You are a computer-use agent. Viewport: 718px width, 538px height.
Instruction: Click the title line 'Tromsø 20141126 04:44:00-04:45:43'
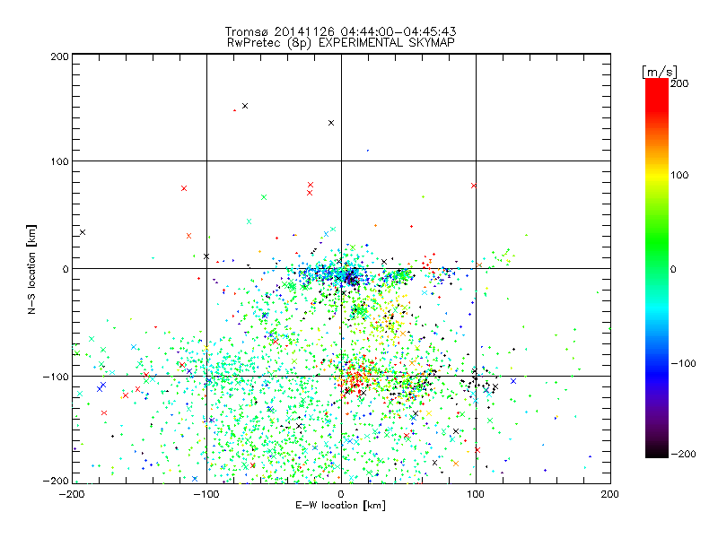click(x=340, y=31)
